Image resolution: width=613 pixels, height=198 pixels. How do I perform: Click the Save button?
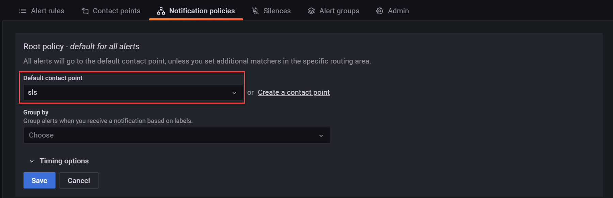coord(39,180)
